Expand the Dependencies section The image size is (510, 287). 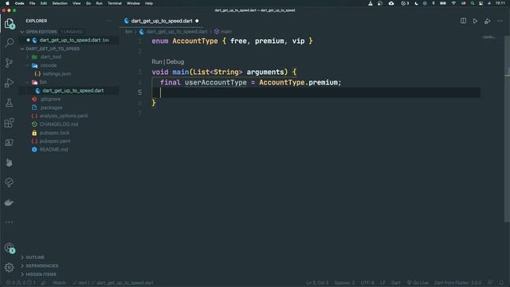tap(42, 265)
